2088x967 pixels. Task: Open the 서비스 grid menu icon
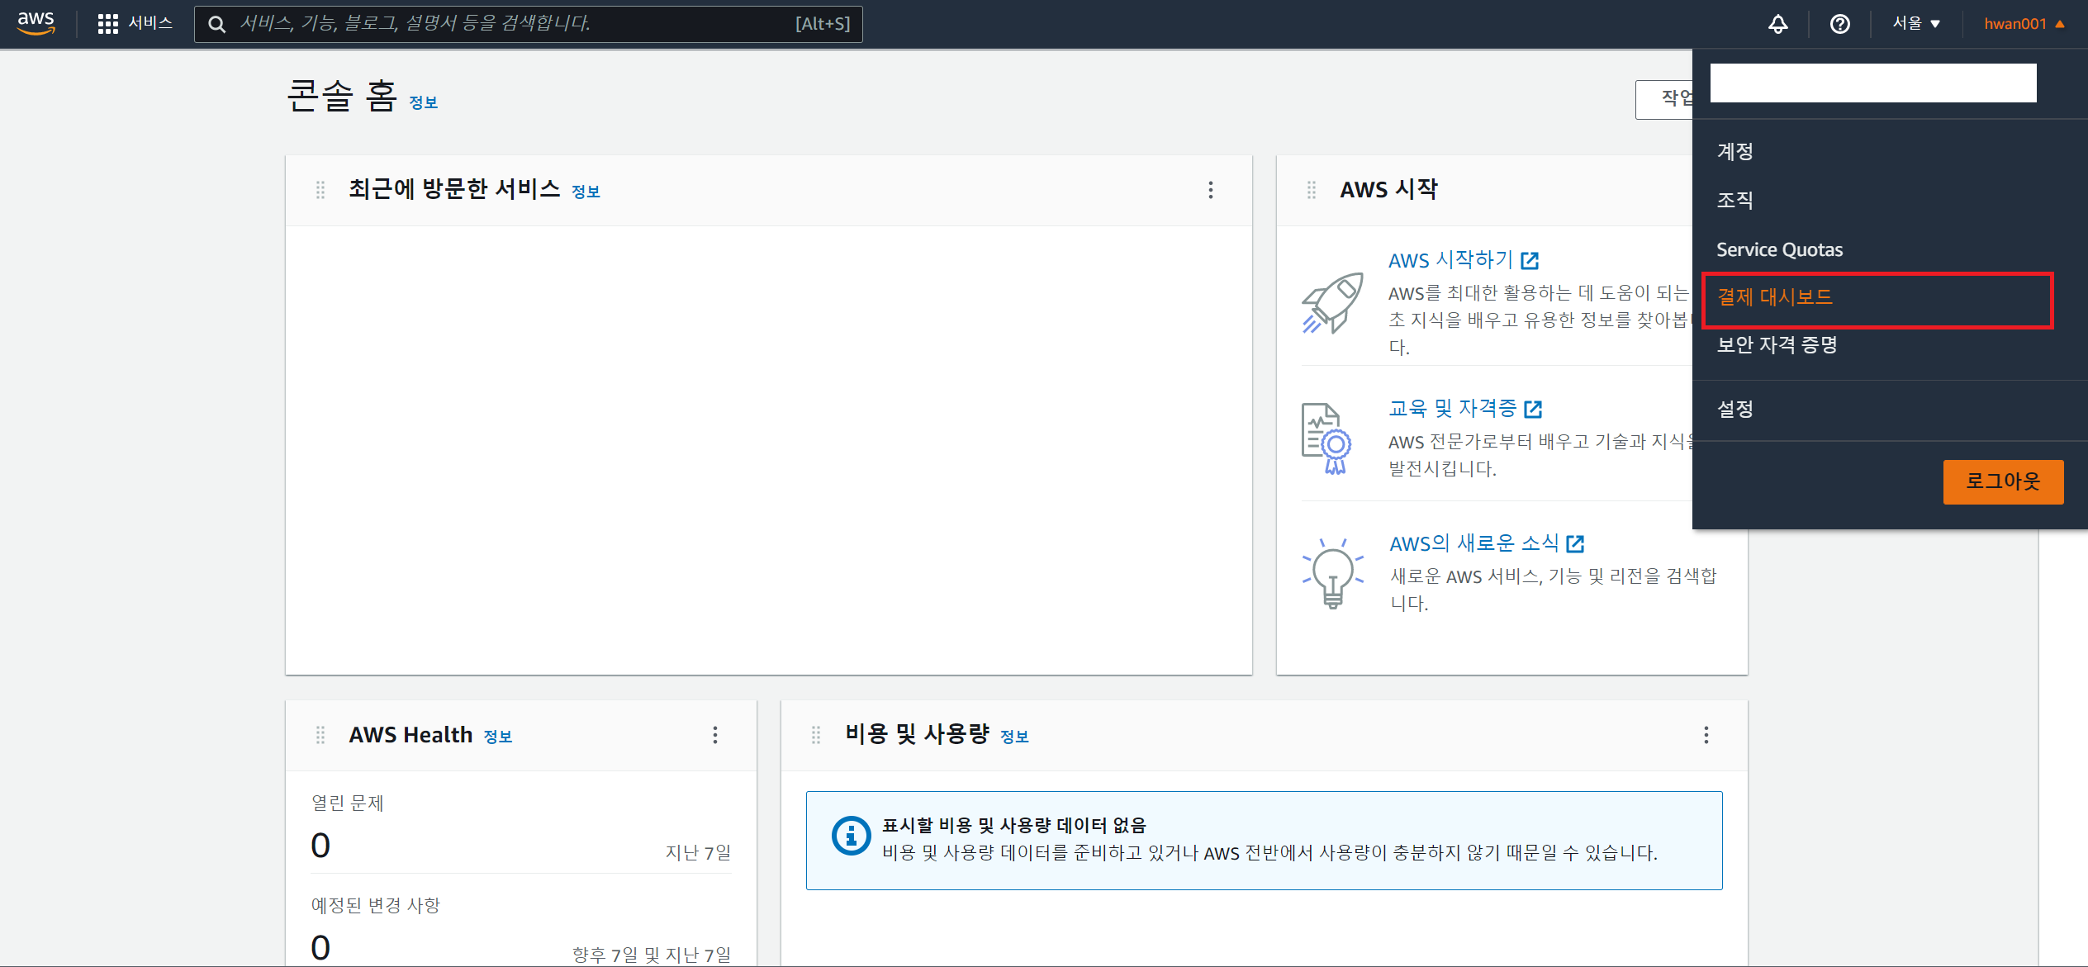coord(107,24)
